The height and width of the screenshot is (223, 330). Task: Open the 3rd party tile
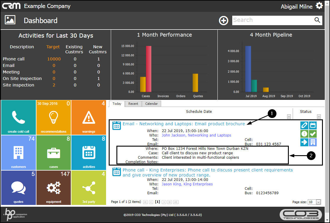(89, 188)
